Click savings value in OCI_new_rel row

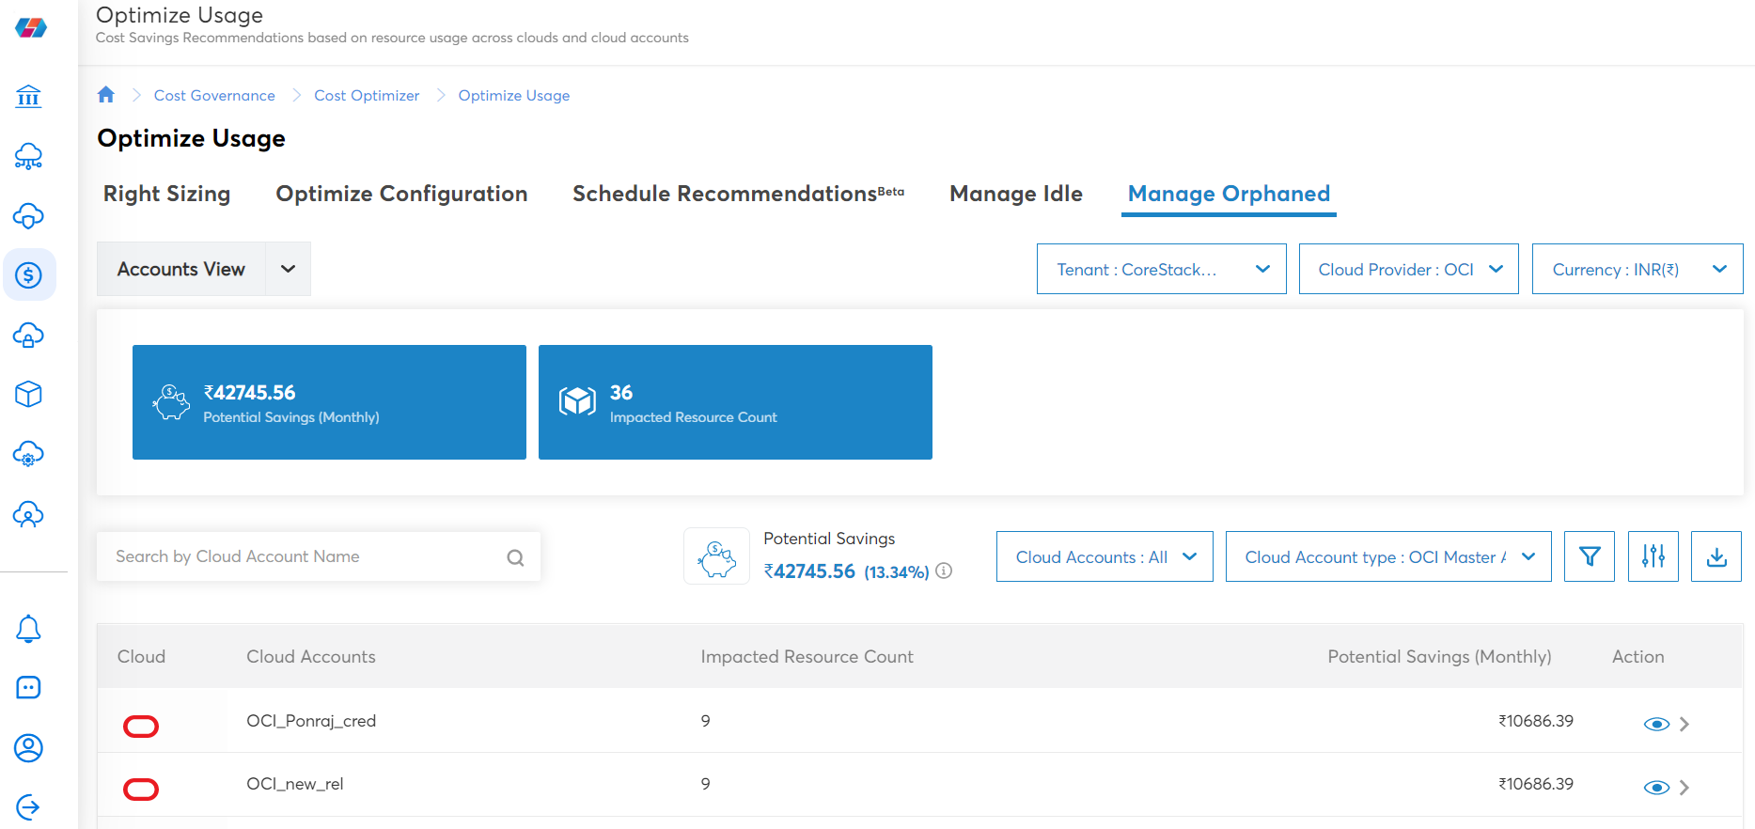point(1536,784)
